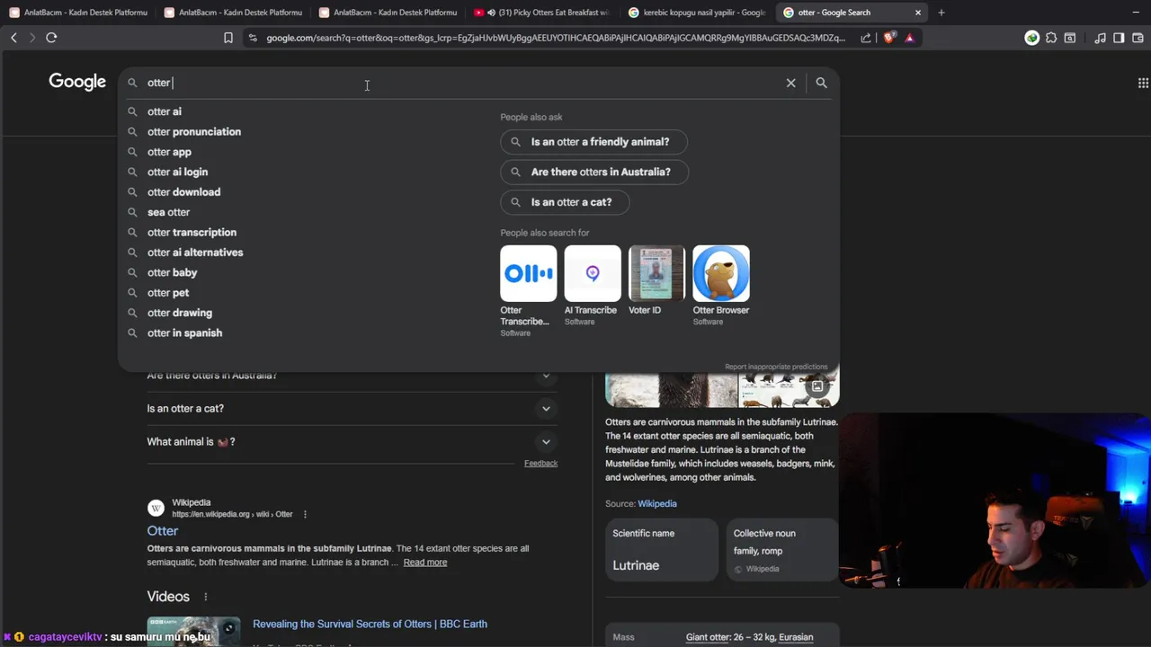The width and height of the screenshot is (1151, 647).
Task: Open a new tab with plus button
Action: [941, 13]
